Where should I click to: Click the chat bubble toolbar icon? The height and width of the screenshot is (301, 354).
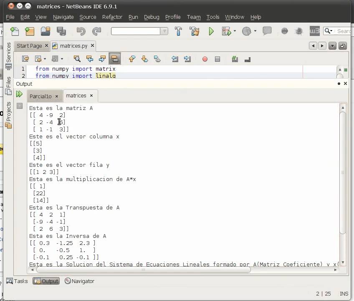pos(267,31)
